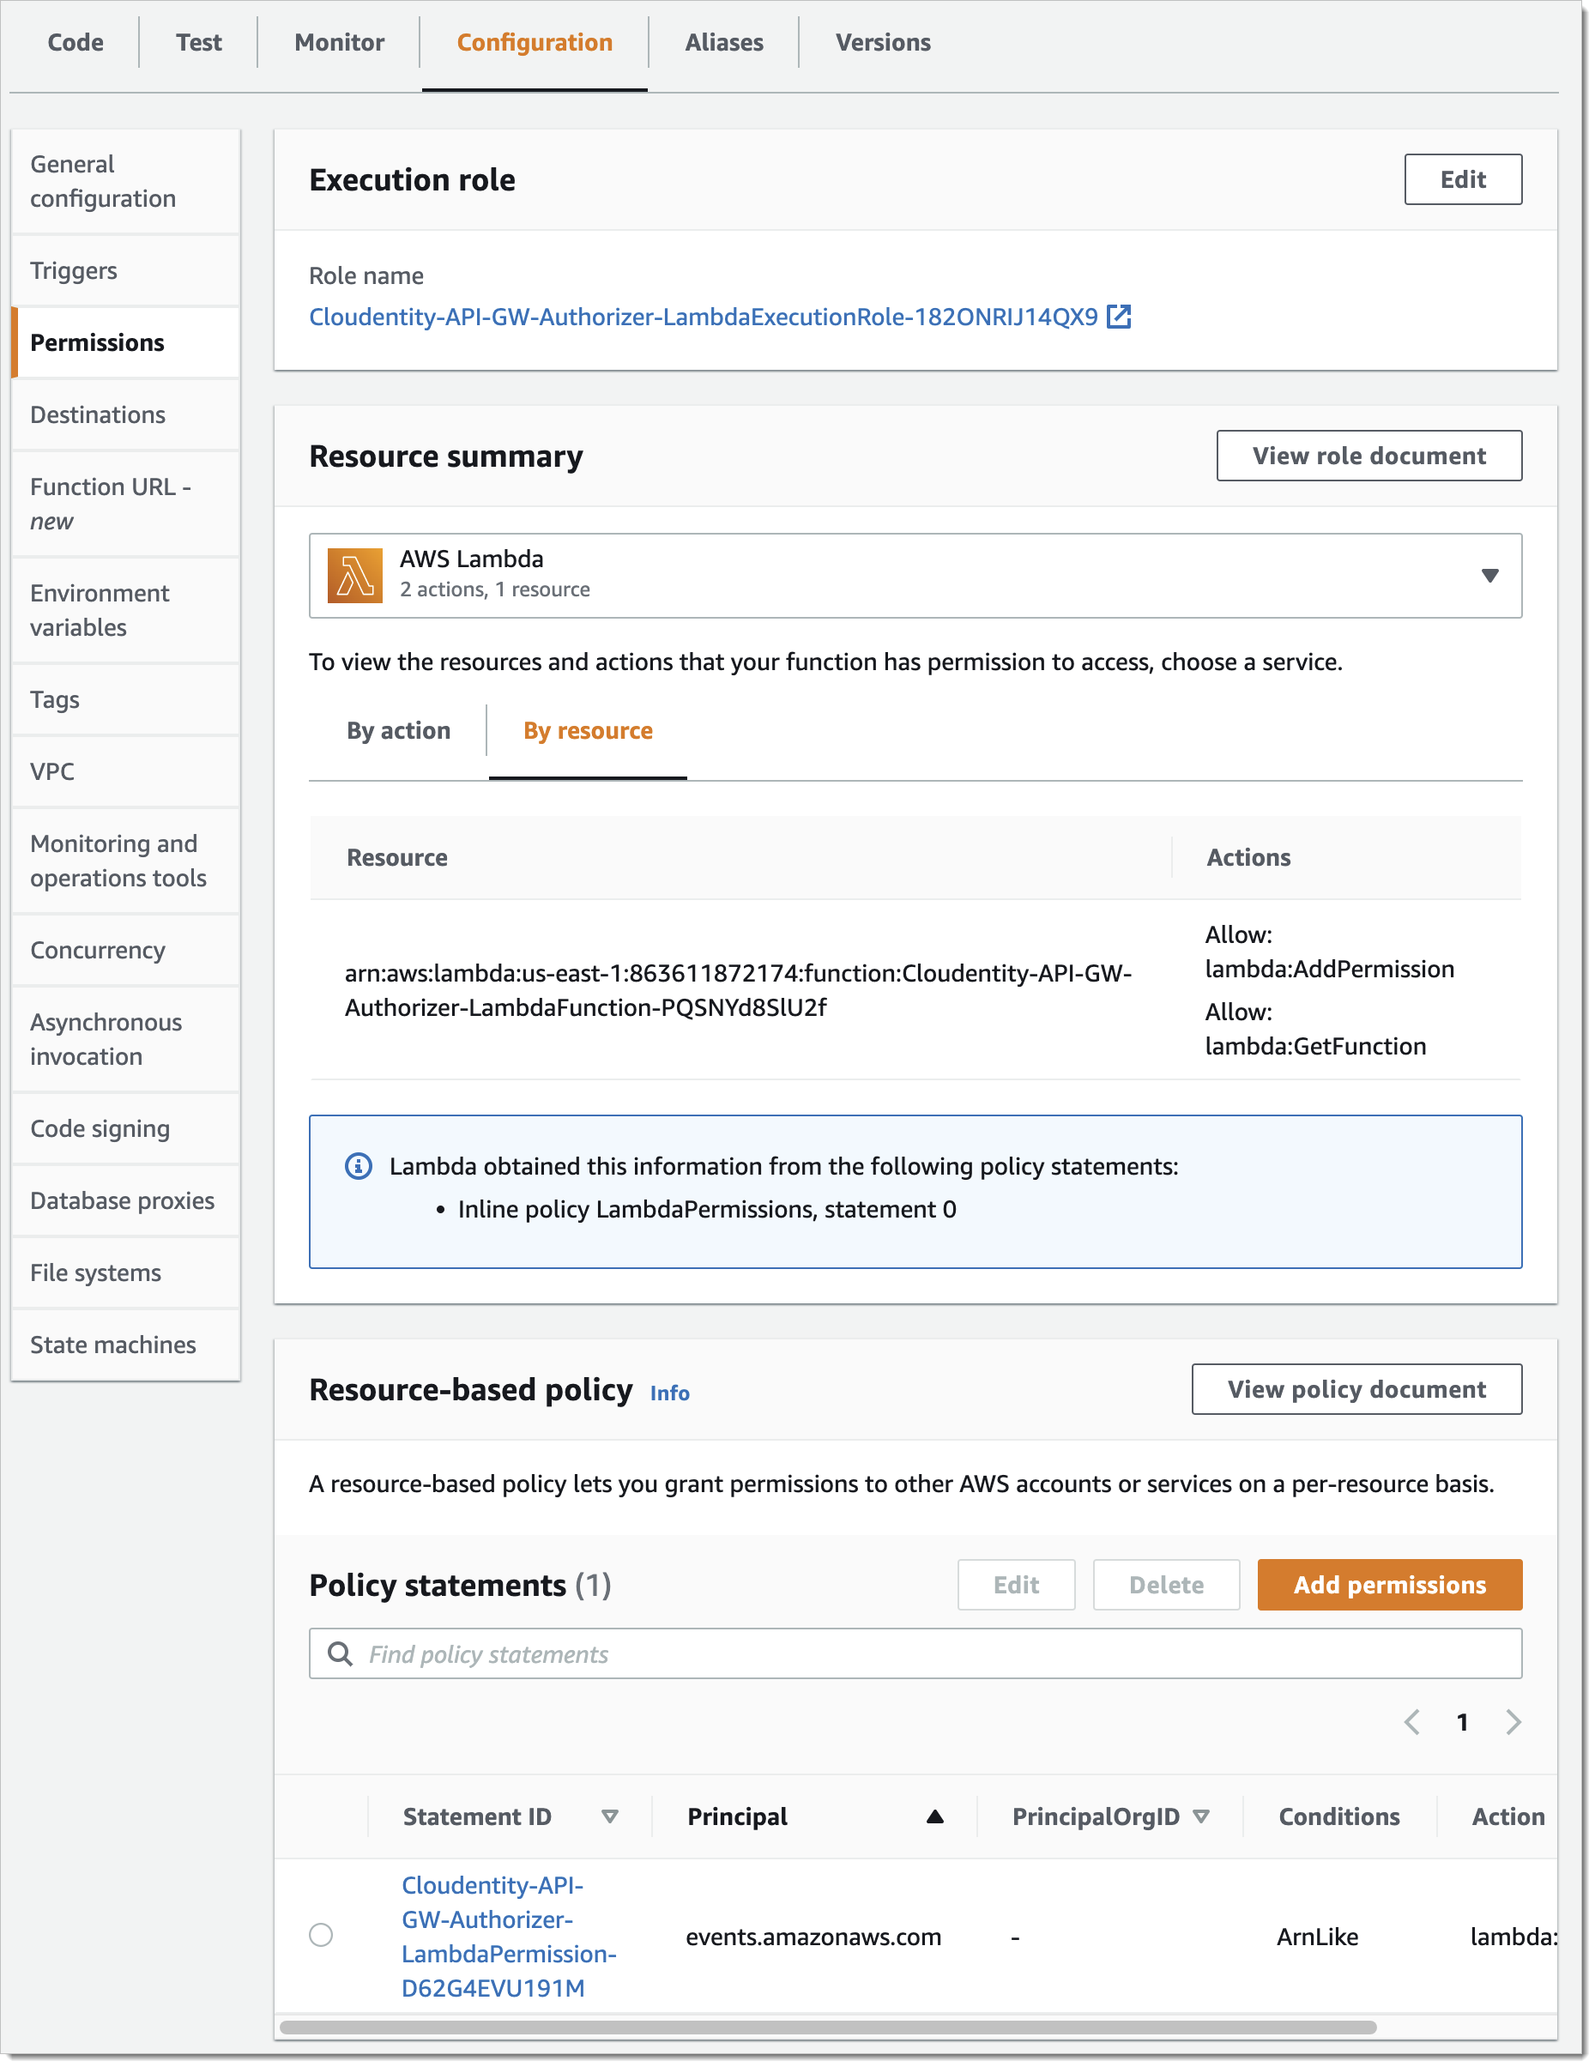This screenshot has width=1595, height=2067.
Task: Click the Find policy statements search field
Action: (x=915, y=1653)
